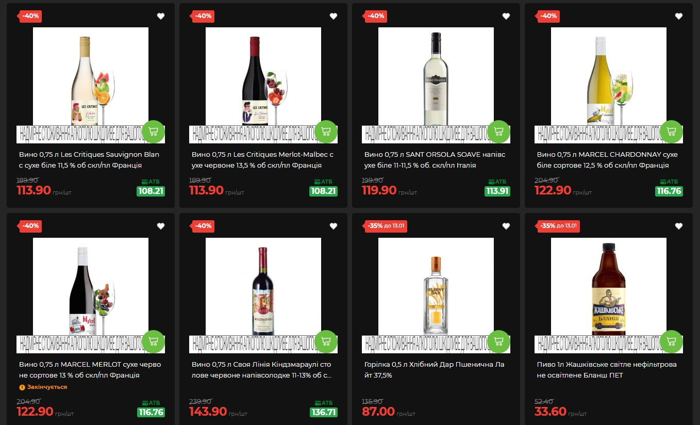Toggle heart on MARCEL CHARDONNAY card

679,16
